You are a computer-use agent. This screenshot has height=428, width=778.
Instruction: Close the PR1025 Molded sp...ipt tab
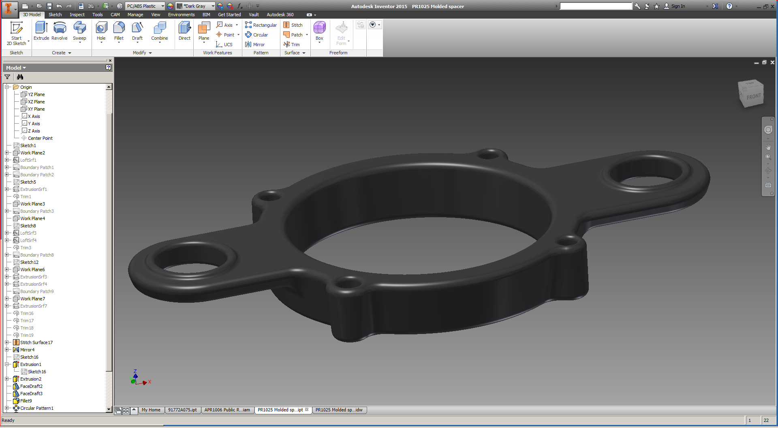click(307, 410)
